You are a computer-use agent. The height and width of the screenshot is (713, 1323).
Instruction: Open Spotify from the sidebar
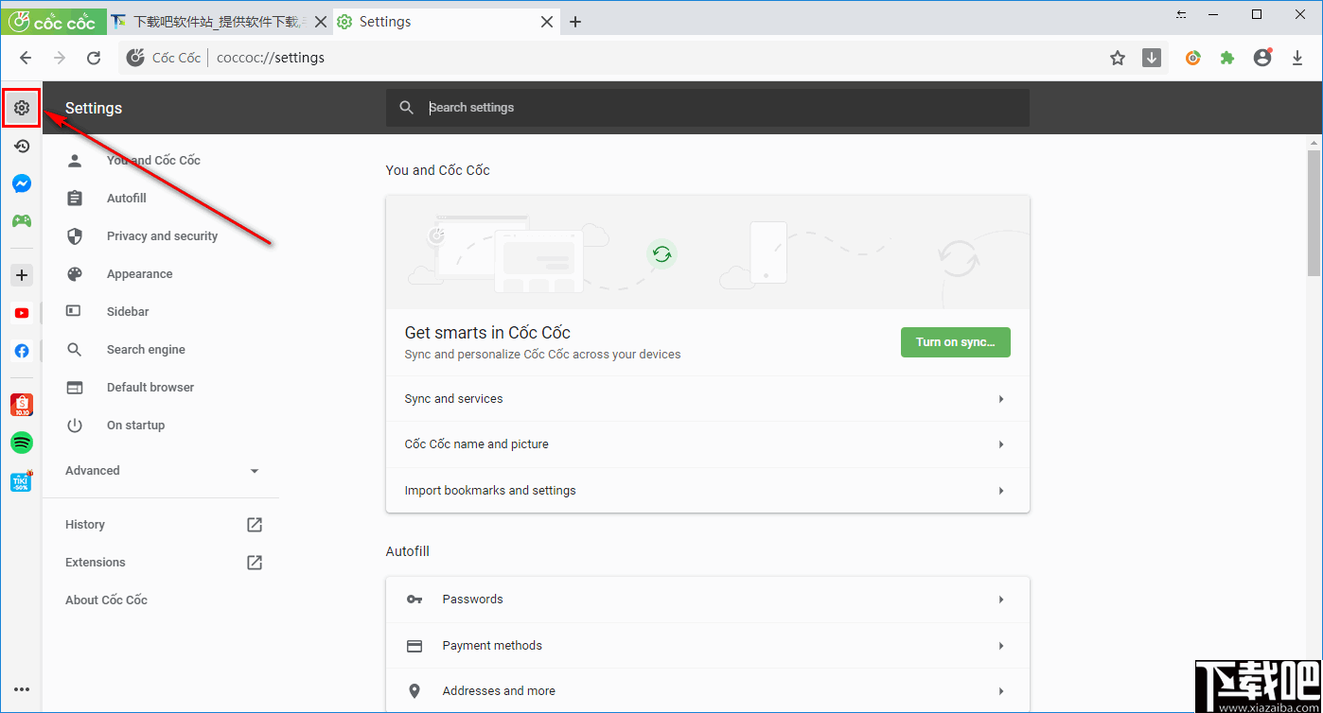coord(22,442)
